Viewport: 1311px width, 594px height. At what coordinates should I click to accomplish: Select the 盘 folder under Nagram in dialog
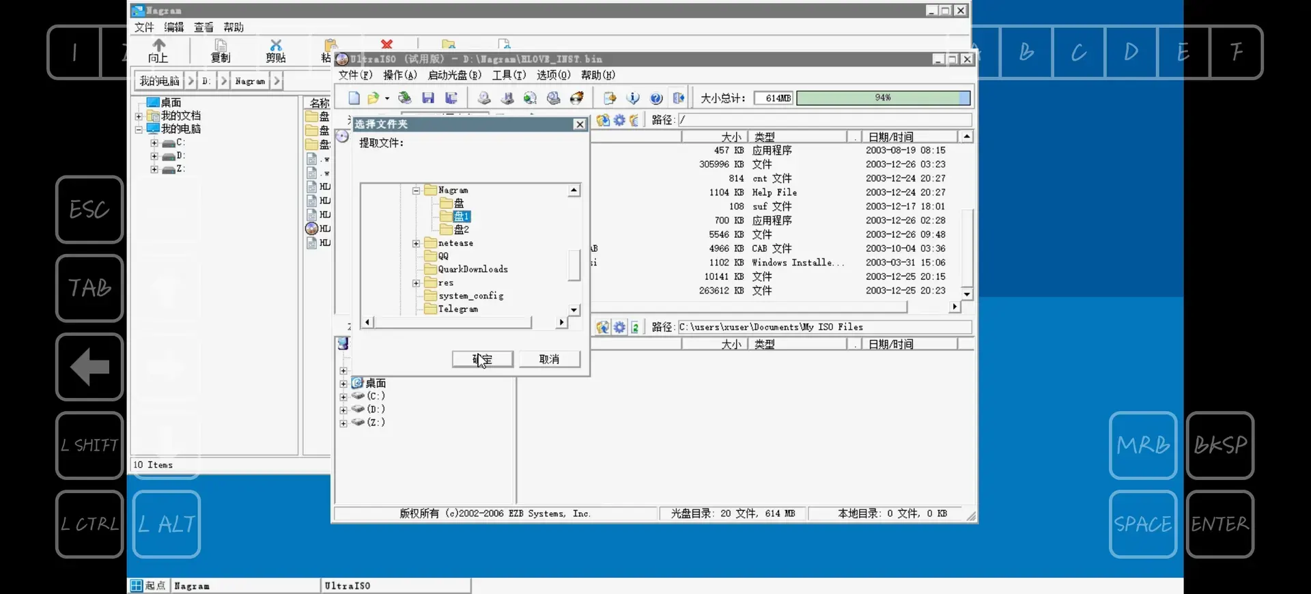(x=452, y=203)
